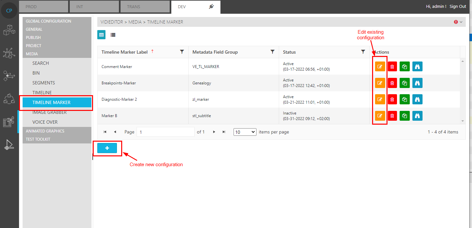Expand the ANIMATED GRAPHICS section
The width and height of the screenshot is (472, 228).
coord(45,131)
